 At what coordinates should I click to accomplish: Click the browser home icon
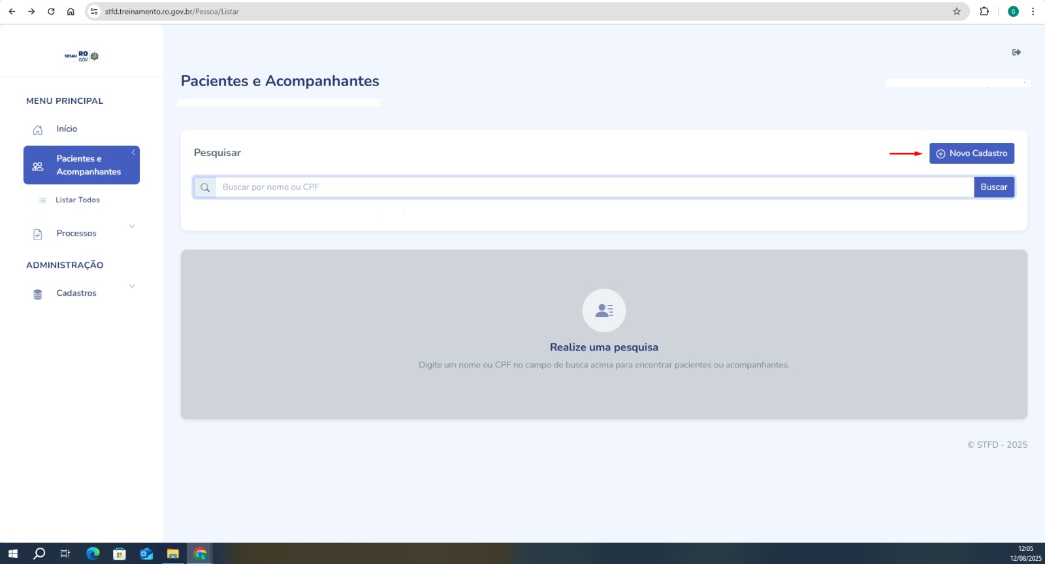pyautogui.click(x=71, y=11)
